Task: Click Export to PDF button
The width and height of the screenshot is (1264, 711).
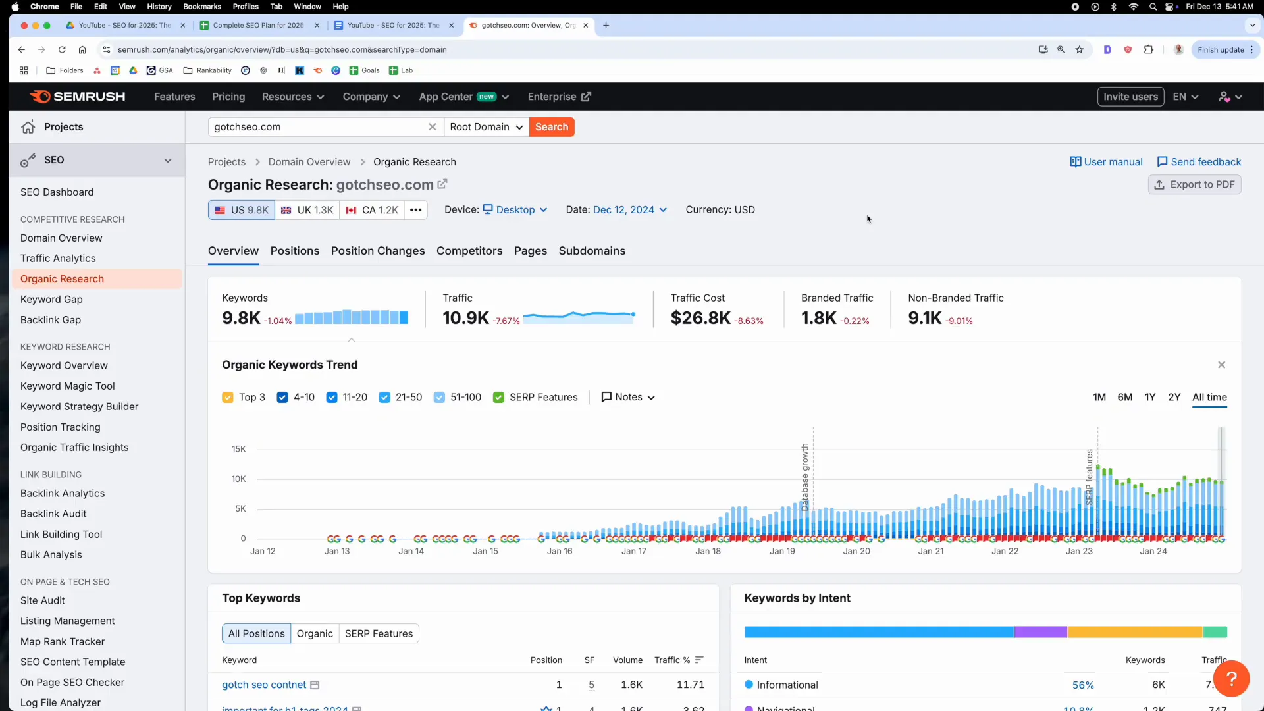Action: pyautogui.click(x=1195, y=185)
